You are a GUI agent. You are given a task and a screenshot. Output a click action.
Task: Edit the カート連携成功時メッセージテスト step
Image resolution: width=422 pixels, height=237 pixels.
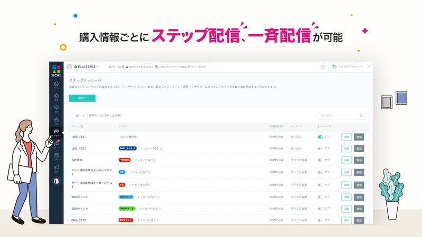[x=347, y=185]
